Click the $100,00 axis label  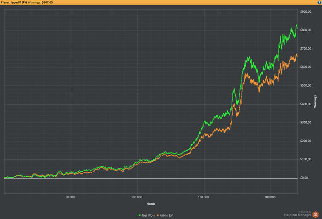click(x=305, y=159)
